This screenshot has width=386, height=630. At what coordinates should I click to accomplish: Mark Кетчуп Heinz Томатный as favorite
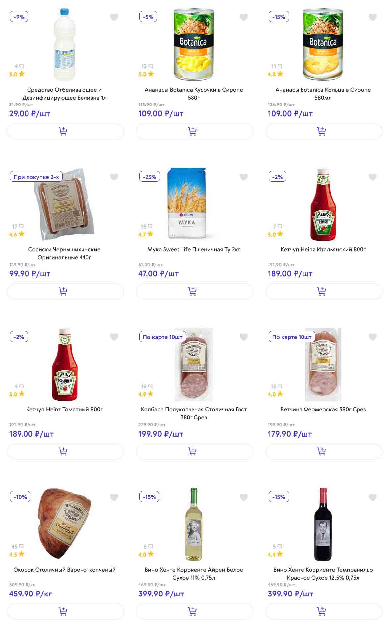114,337
